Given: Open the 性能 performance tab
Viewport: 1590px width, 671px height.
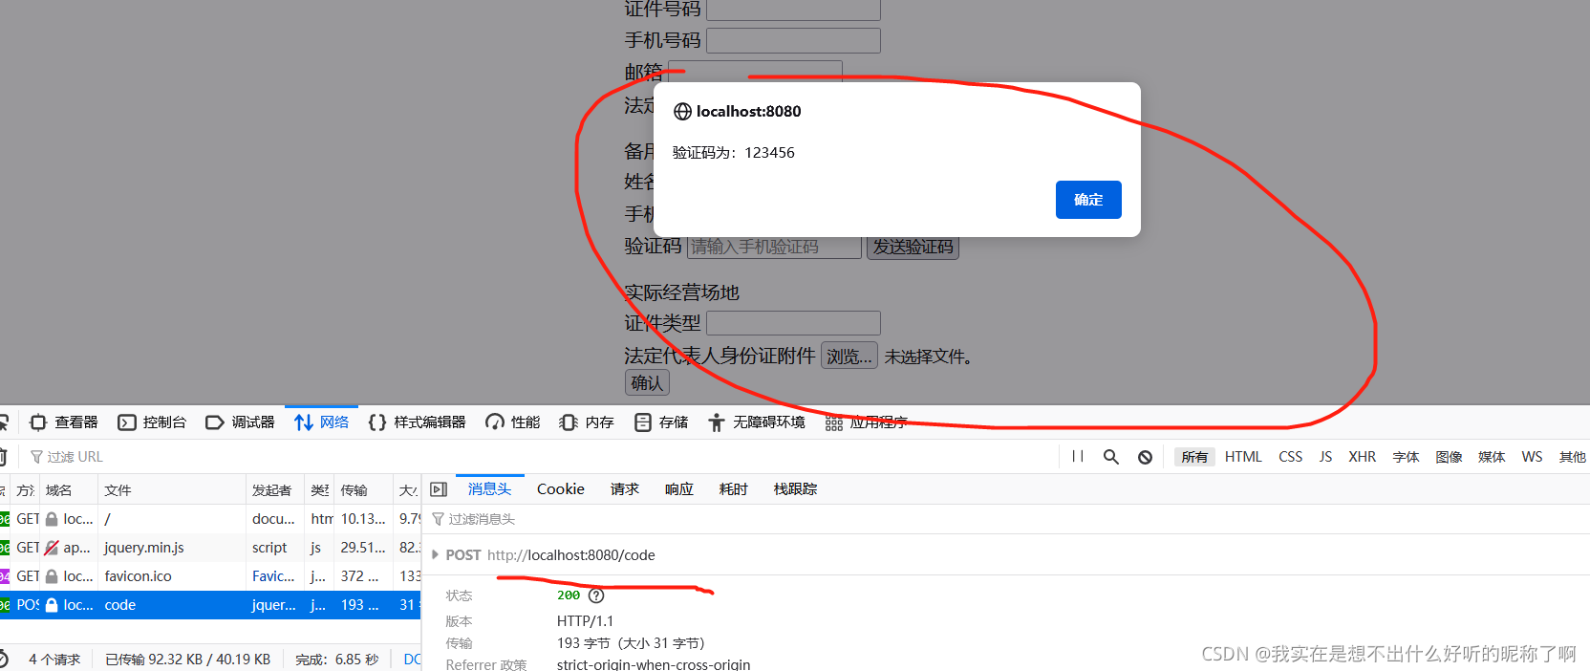Looking at the screenshot, I should (x=513, y=422).
